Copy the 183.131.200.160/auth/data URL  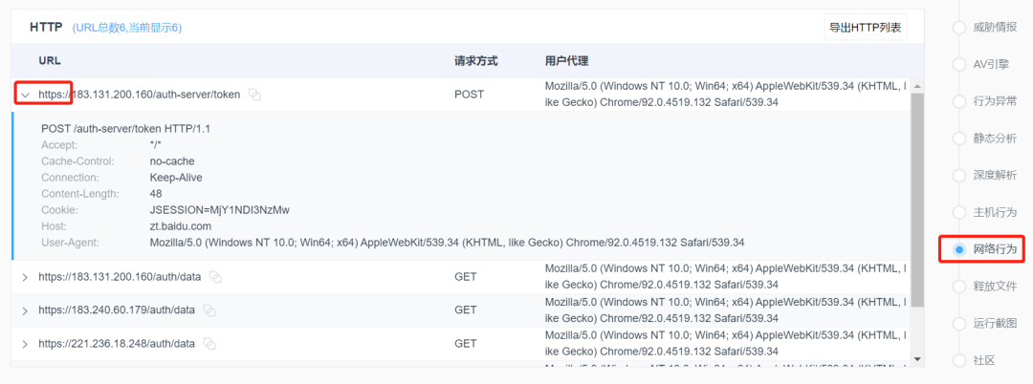215,277
